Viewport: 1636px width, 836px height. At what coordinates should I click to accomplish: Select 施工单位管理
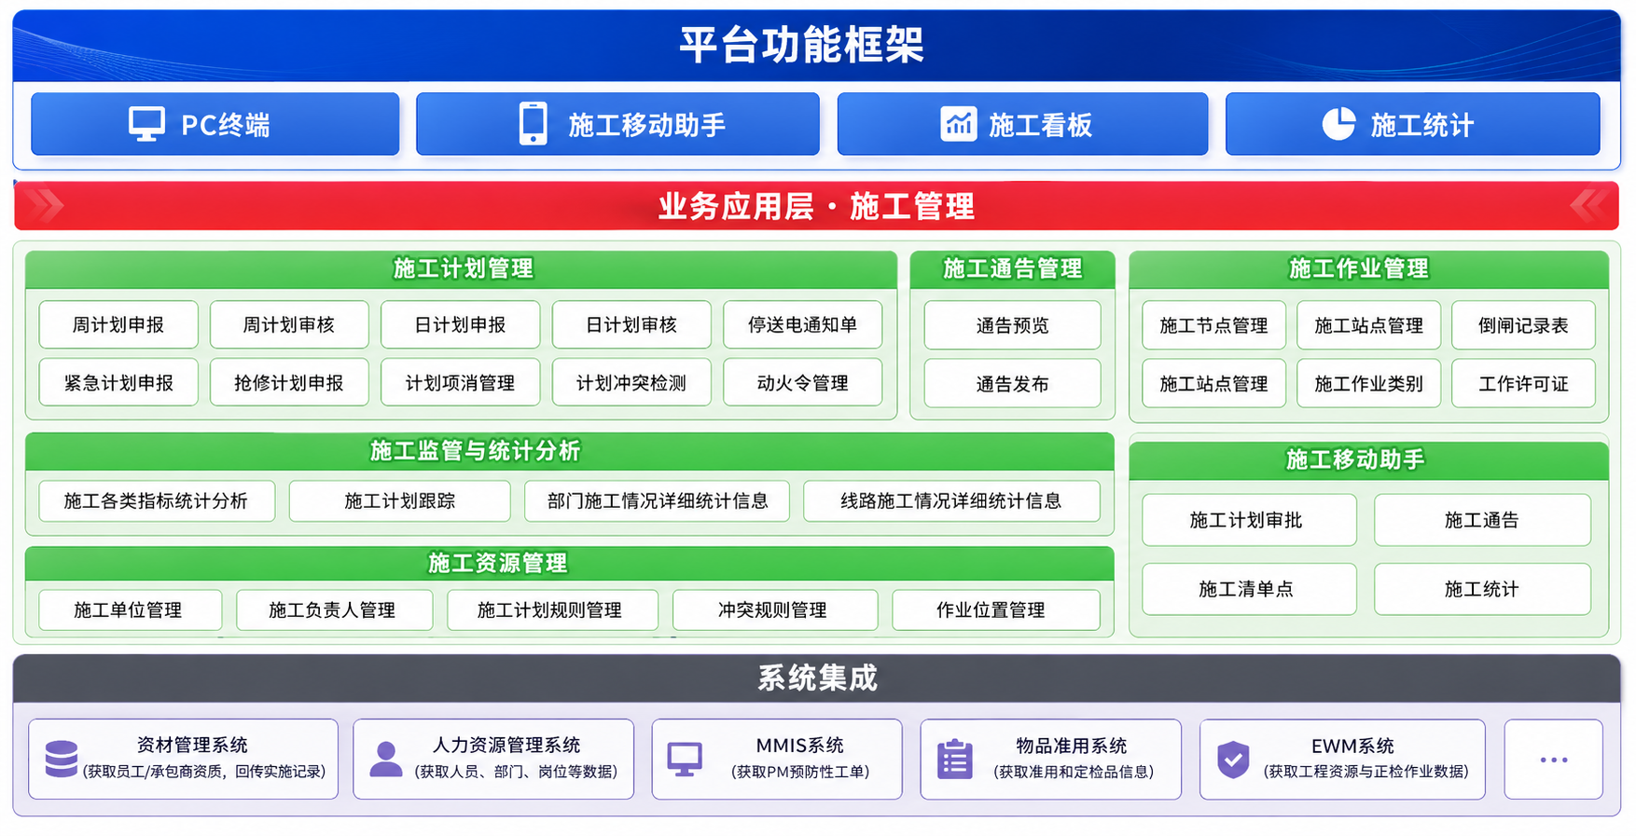pos(130,610)
